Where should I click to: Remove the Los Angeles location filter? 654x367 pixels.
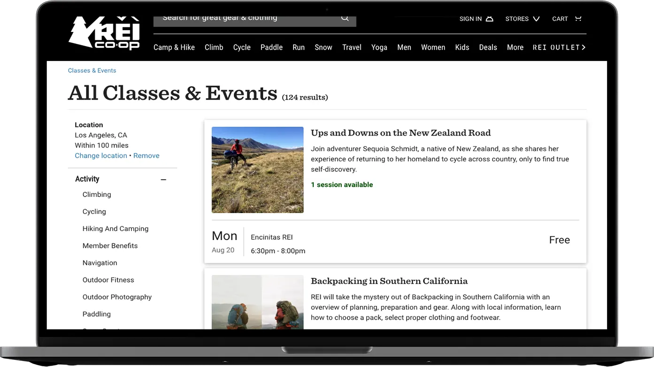coord(146,156)
